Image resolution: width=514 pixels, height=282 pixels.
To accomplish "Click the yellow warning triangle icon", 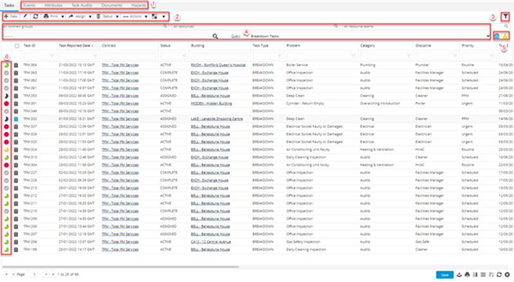I will (506, 36).
